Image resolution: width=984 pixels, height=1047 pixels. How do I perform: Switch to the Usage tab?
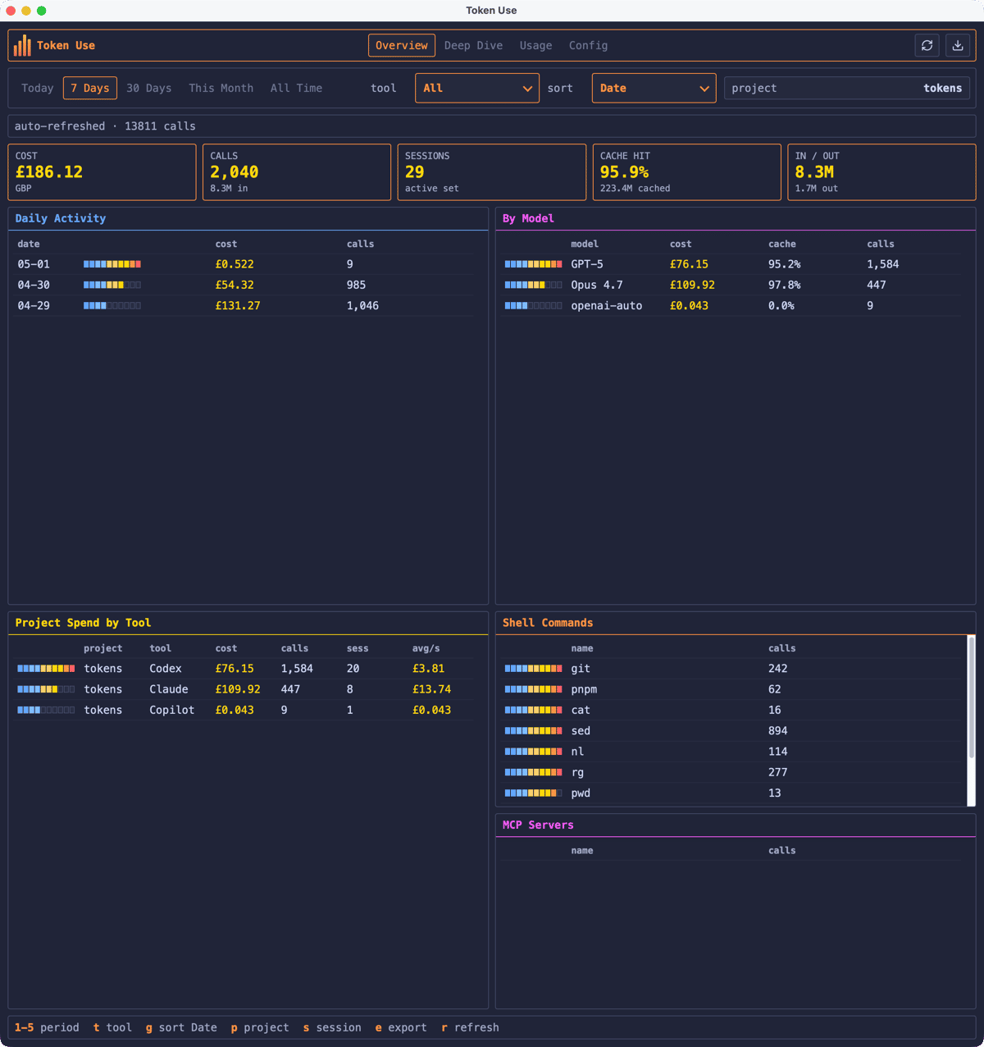[535, 46]
